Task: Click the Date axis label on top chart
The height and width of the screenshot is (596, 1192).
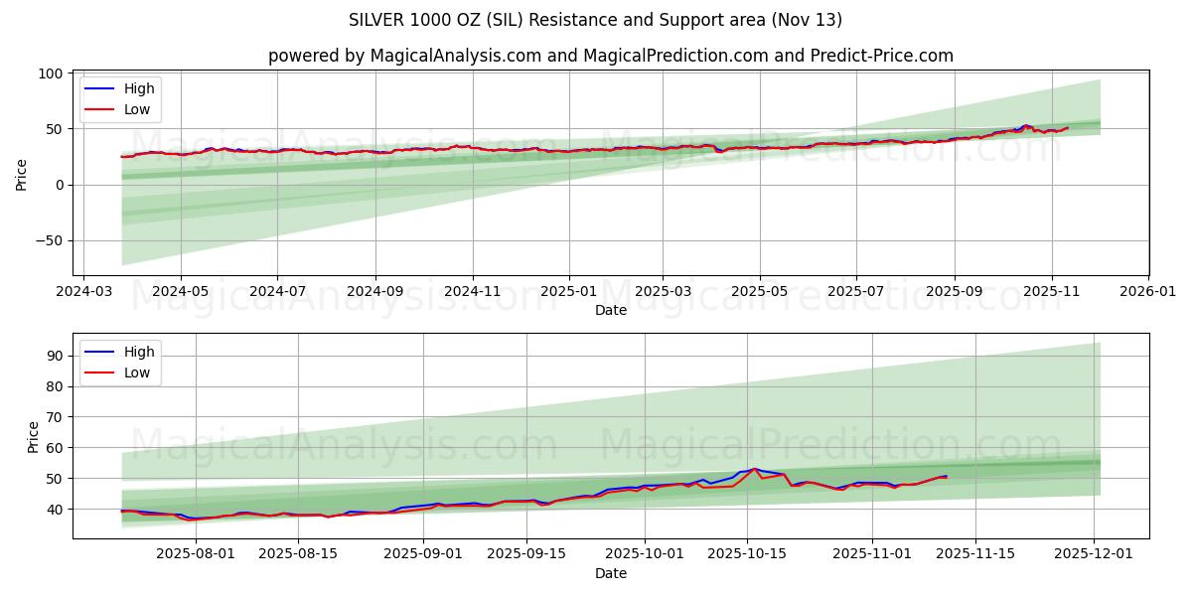Action: point(612,311)
